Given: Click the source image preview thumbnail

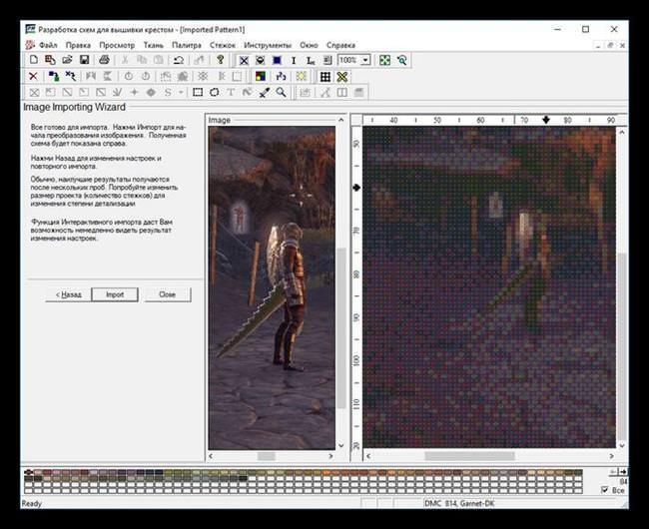Looking at the screenshot, I should [272, 287].
